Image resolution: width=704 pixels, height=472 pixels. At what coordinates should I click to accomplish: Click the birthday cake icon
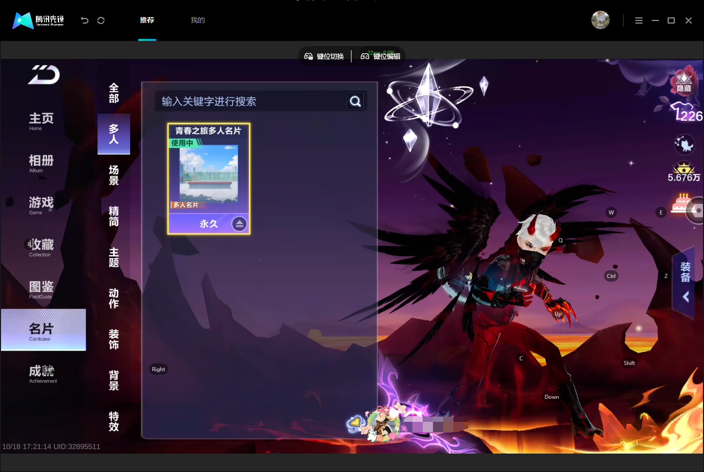point(682,204)
